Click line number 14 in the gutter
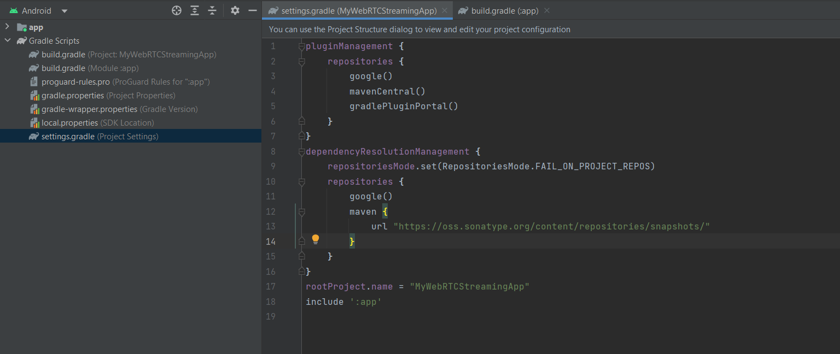This screenshot has height=354, width=840. (270, 241)
